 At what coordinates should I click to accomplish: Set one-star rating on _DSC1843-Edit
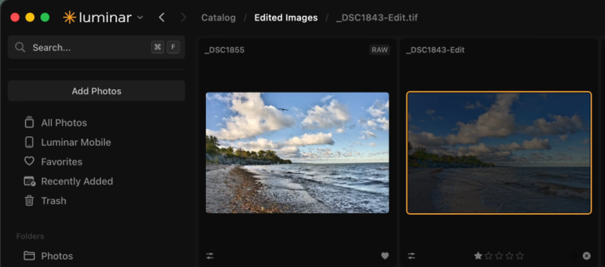478,256
